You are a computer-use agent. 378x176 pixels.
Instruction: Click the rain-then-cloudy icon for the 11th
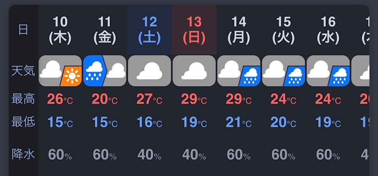(x=104, y=71)
